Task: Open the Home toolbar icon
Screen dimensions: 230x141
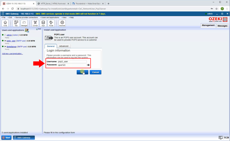Action: tap(5, 23)
